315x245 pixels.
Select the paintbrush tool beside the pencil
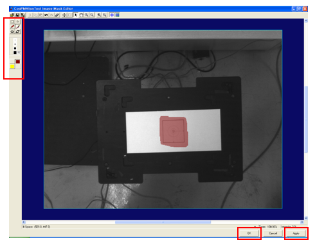coord(18,27)
